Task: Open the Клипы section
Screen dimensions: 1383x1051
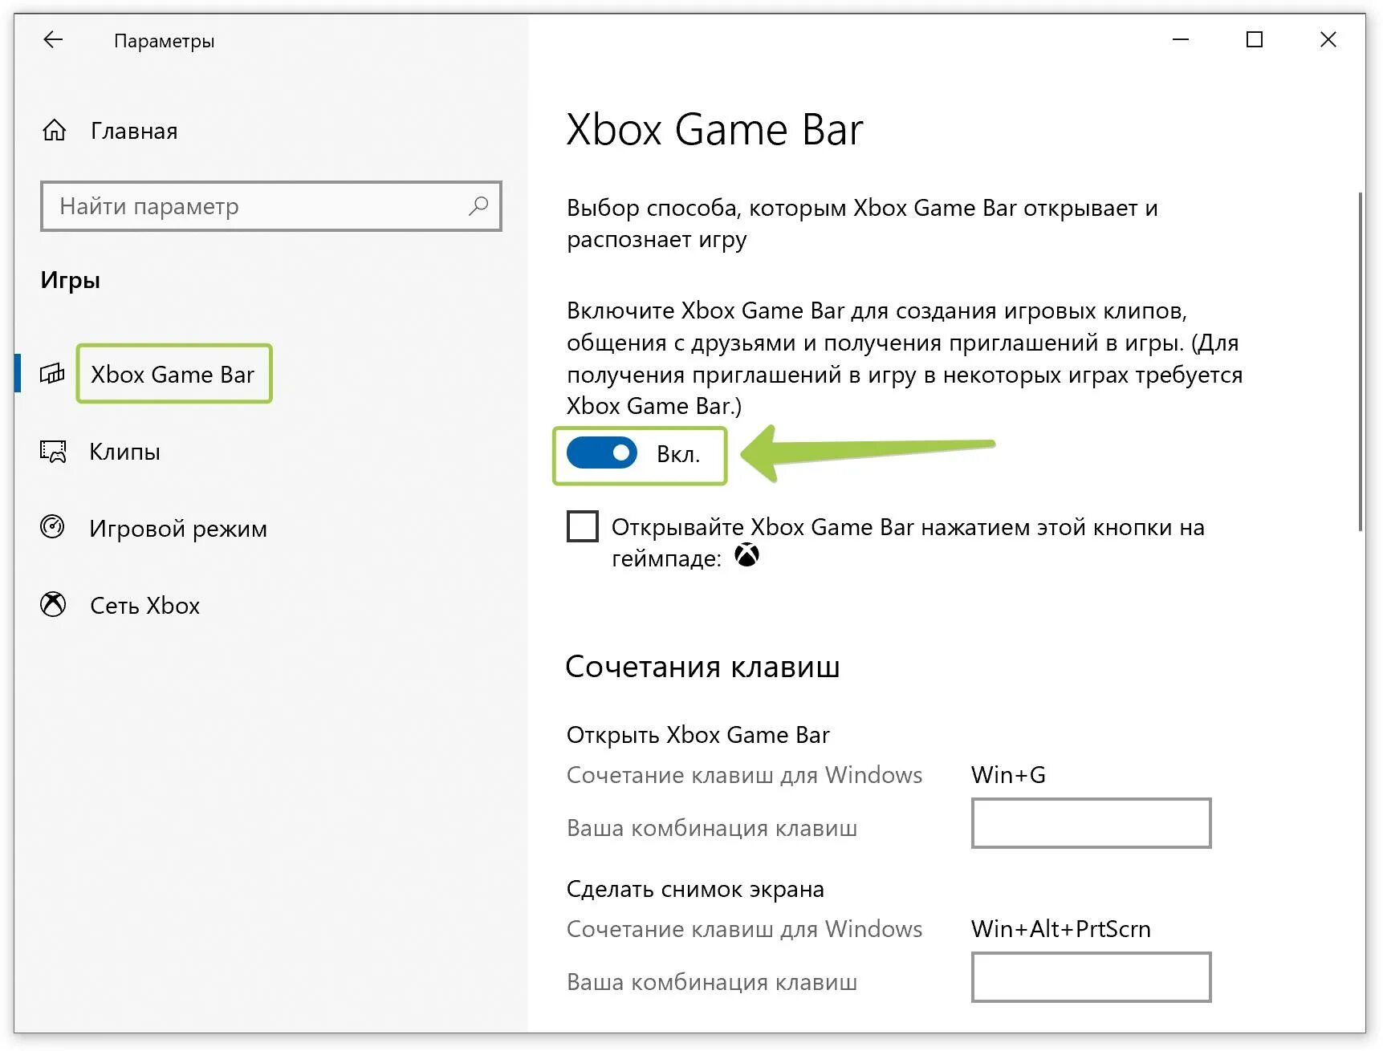Action: click(124, 452)
